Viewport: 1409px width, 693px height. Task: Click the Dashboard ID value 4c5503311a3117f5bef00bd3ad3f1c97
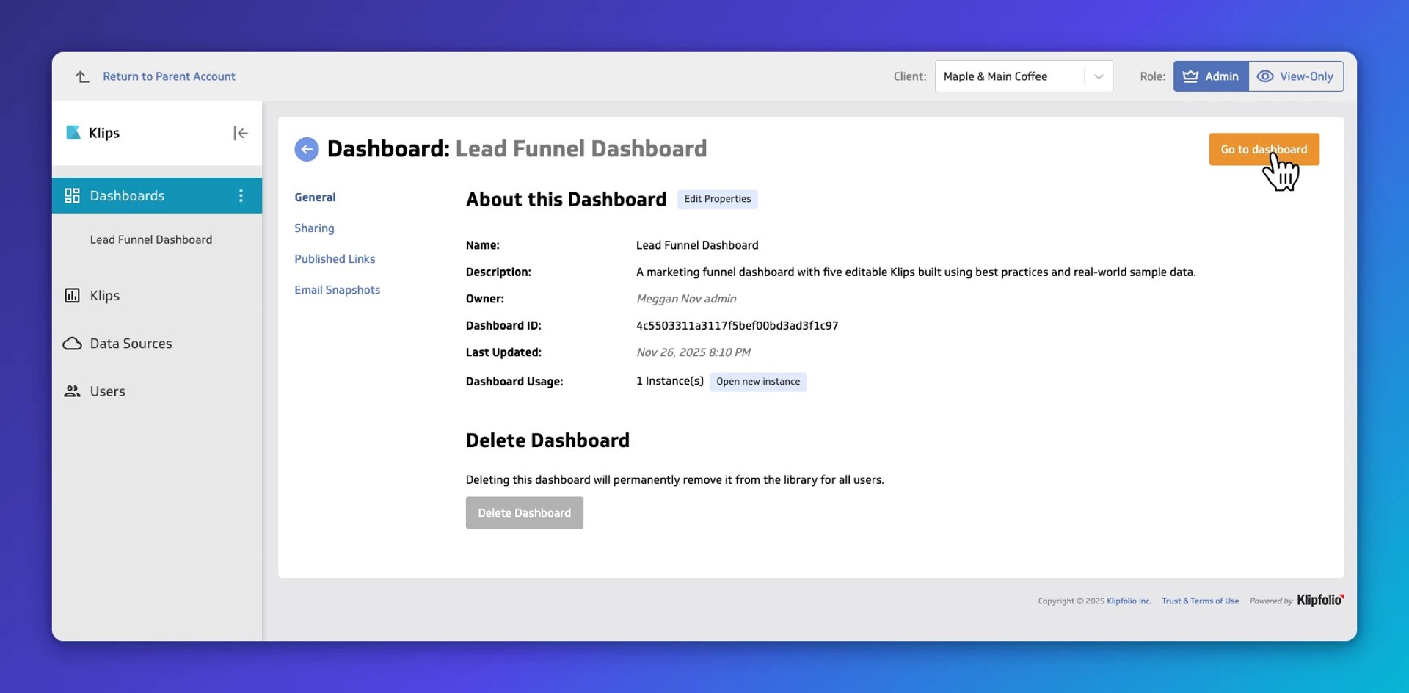pyautogui.click(x=737, y=325)
